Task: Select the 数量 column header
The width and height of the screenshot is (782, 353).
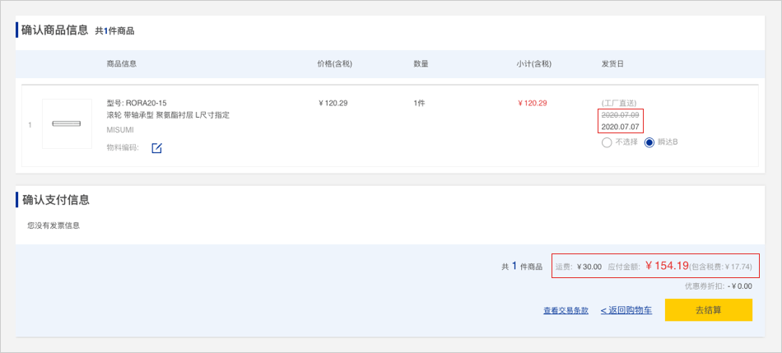Action: (421, 64)
